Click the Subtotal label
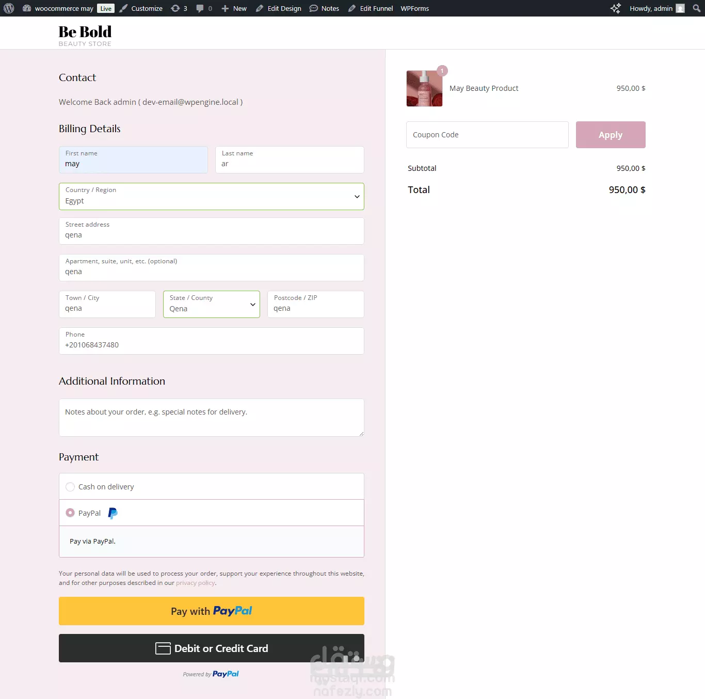The image size is (705, 699). coord(422,168)
